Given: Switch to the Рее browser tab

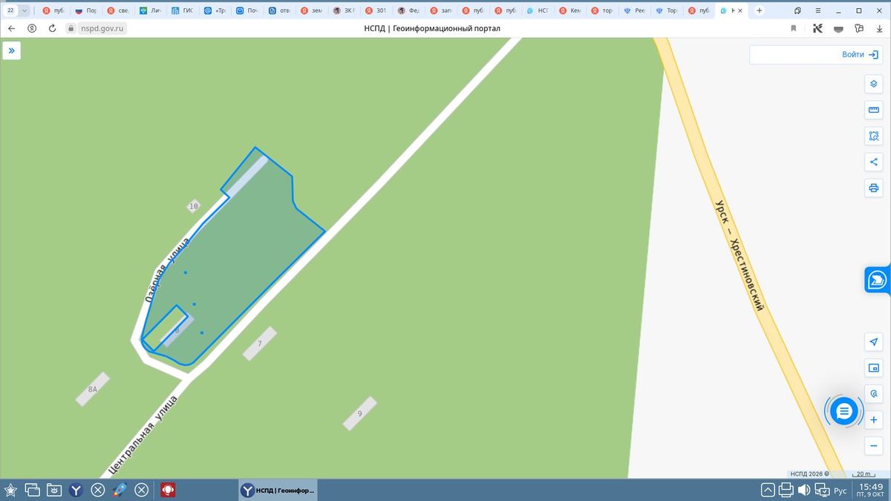Looking at the screenshot, I should coord(636,10).
